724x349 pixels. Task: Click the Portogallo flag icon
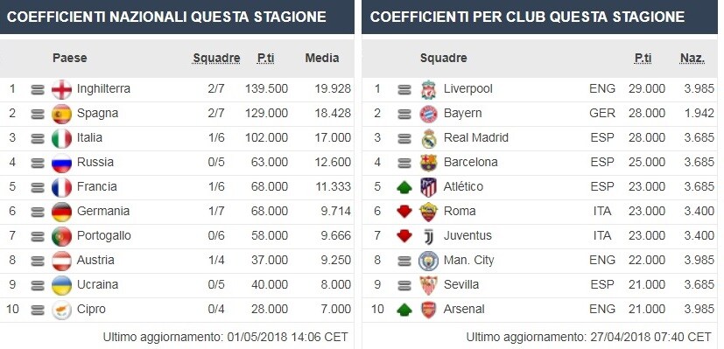point(61,236)
